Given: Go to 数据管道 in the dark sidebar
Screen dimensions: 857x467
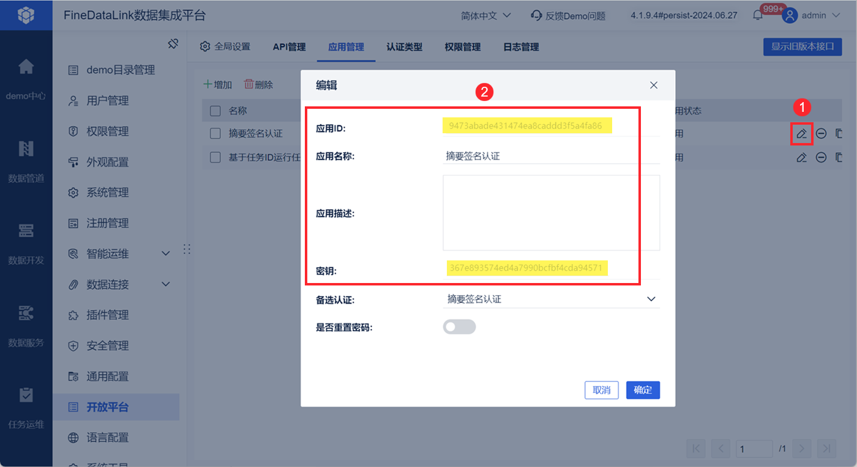Looking at the screenshot, I should (x=26, y=160).
